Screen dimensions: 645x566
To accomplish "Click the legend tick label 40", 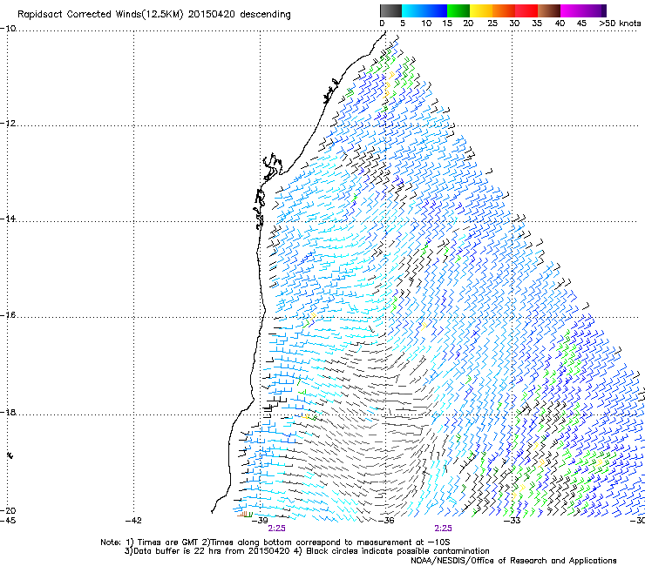I will click(560, 24).
